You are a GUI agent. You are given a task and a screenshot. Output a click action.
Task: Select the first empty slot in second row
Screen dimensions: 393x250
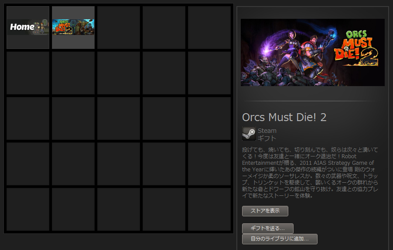point(28,73)
